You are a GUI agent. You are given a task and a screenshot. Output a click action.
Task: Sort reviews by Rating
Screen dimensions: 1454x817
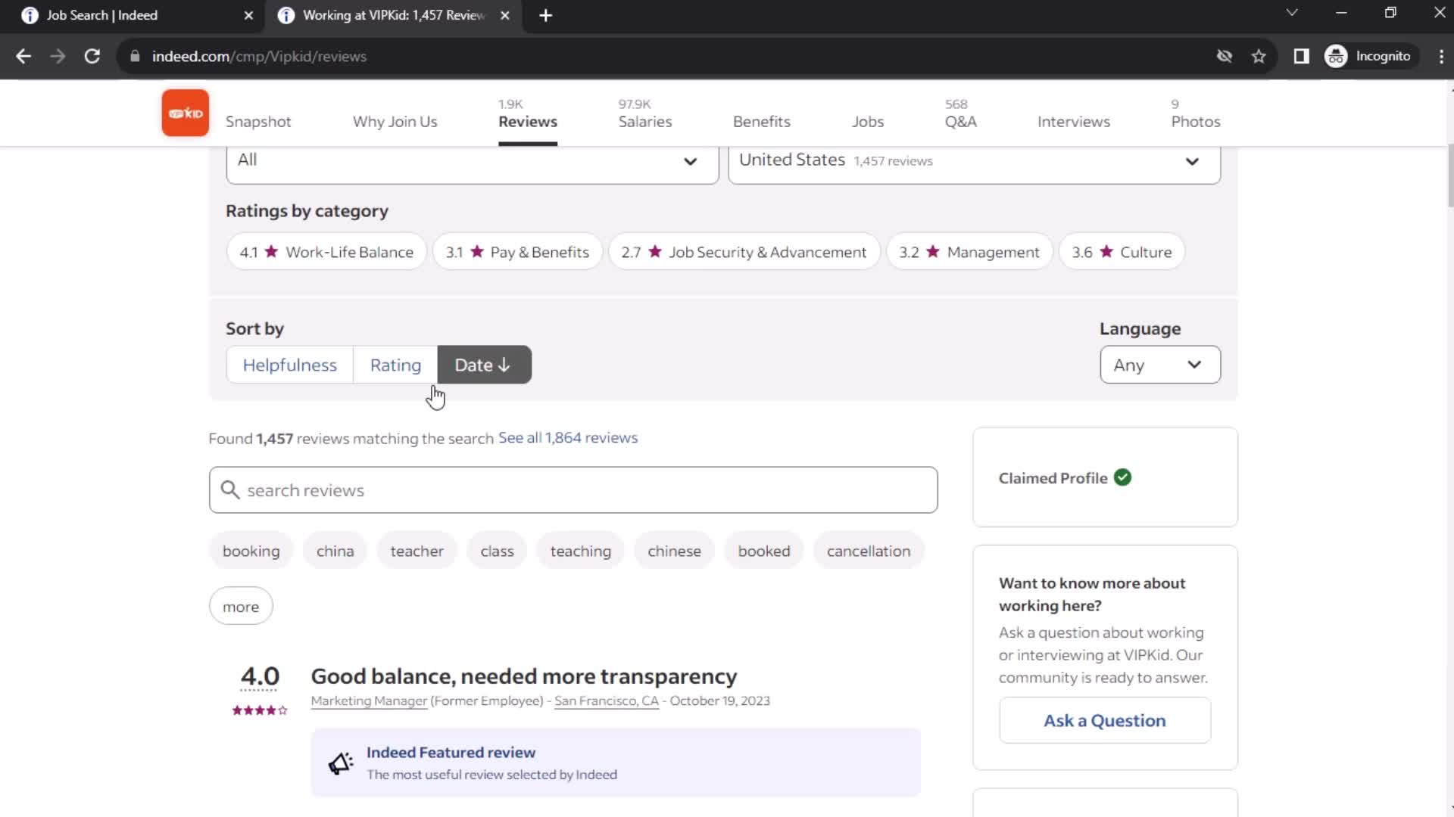[395, 365]
